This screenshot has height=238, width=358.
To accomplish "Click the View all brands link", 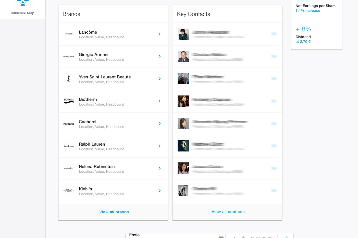I will [x=114, y=212].
